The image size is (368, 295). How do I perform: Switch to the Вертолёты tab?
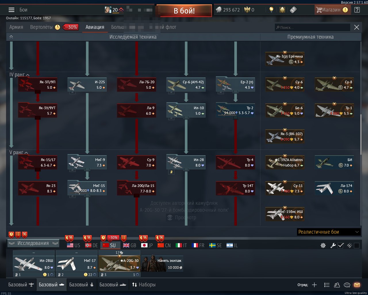point(41,27)
